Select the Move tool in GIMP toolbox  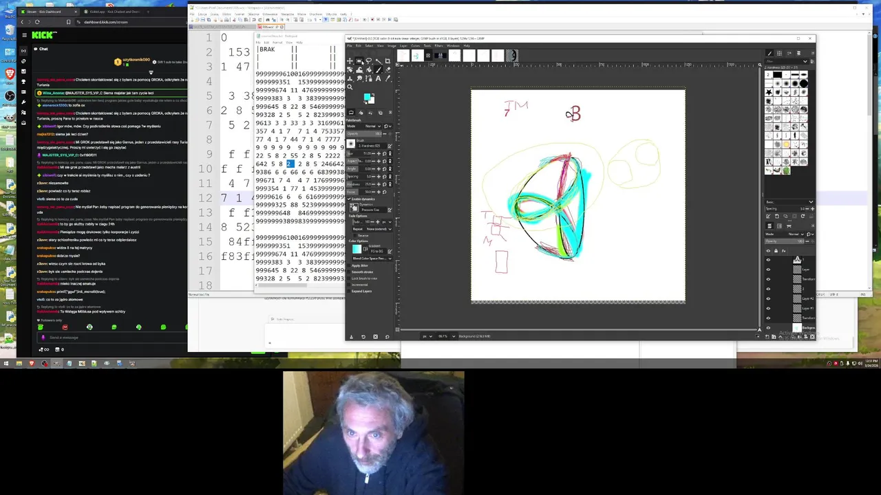(x=350, y=60)
